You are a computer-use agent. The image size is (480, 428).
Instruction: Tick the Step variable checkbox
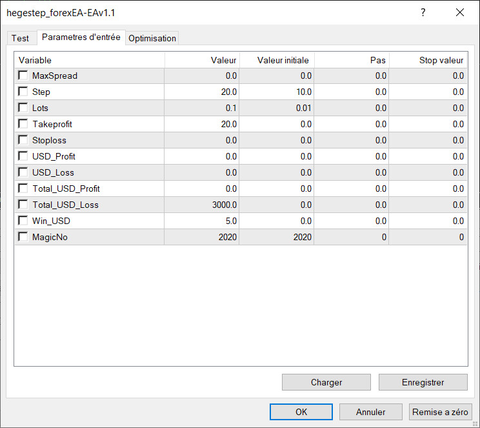[23, 92]
